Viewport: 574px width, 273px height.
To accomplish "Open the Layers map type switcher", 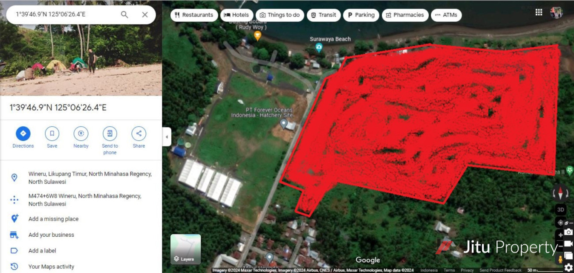I will tap(186, 249).
